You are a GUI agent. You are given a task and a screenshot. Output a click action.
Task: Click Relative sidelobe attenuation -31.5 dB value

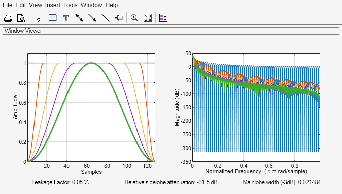(171, 182)
